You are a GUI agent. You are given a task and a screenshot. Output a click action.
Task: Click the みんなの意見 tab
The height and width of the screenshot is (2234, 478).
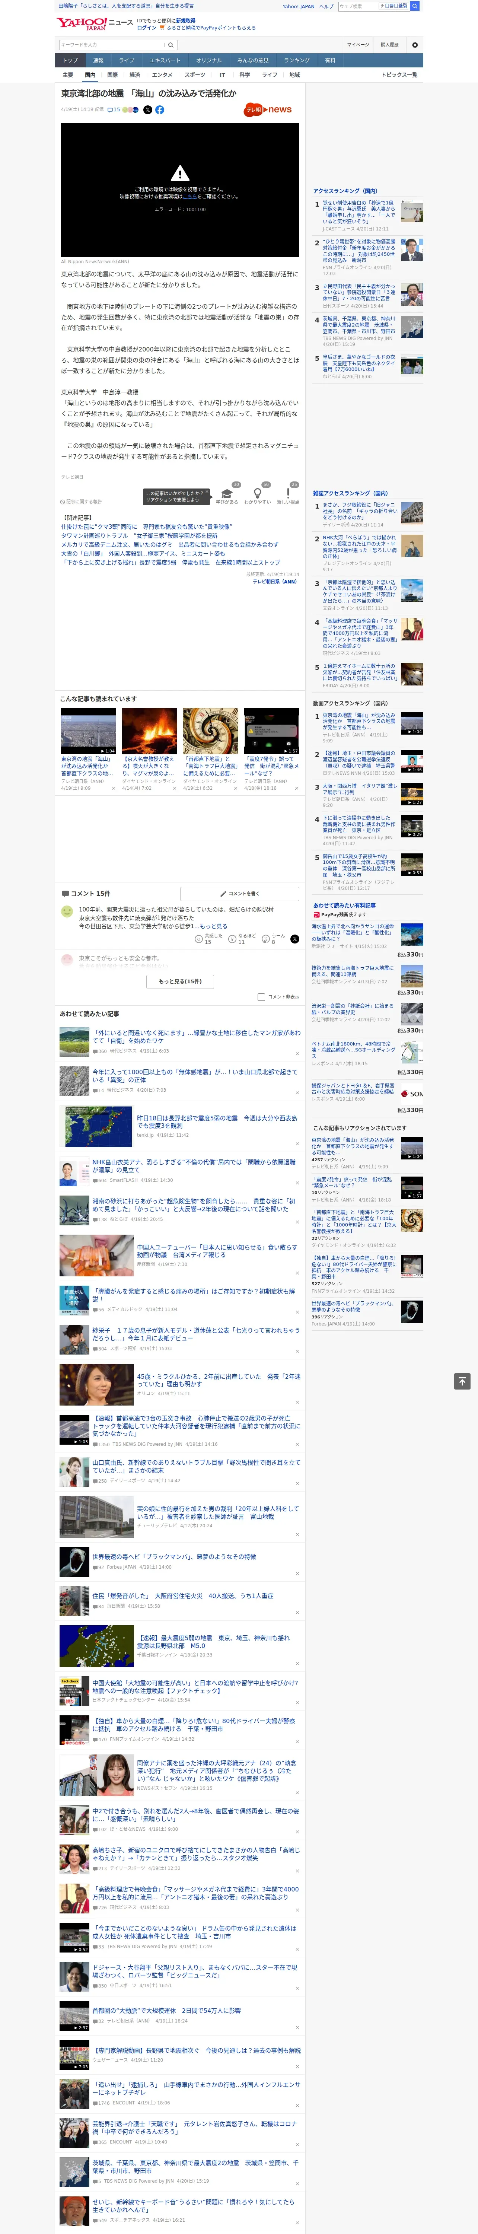(252, 60)
